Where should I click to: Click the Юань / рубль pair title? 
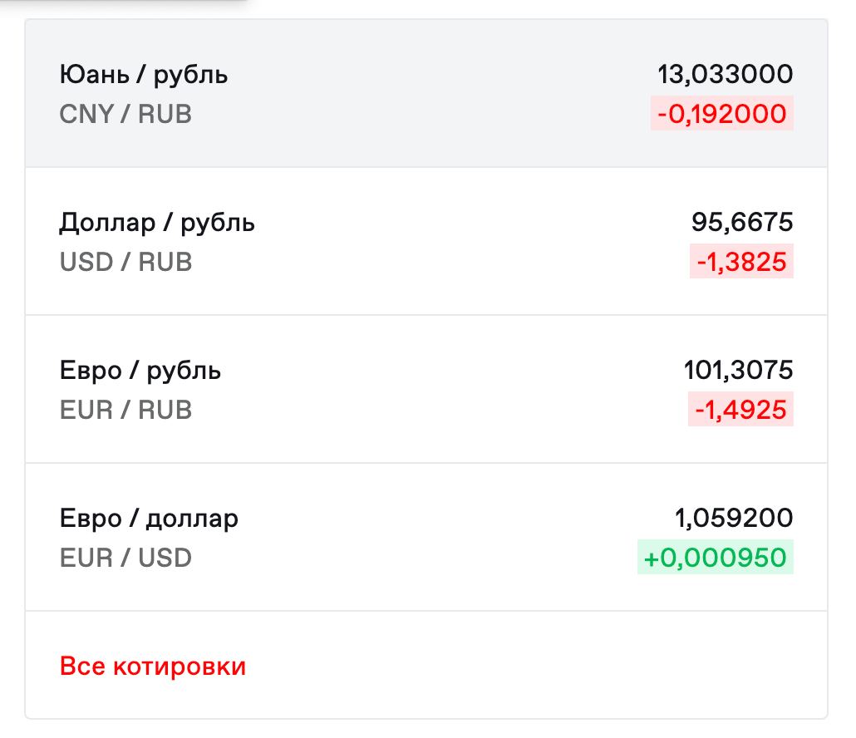point(144,75)
